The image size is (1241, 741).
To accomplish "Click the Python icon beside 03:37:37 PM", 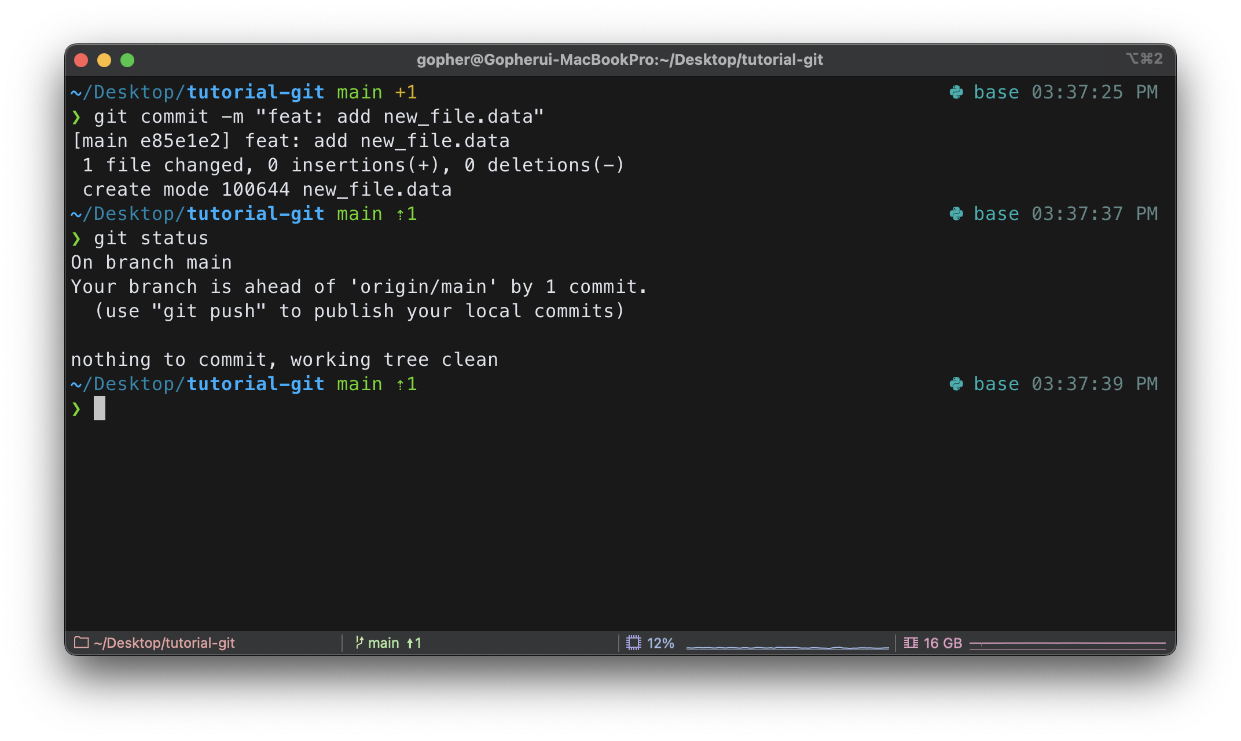I will point(956,214).
